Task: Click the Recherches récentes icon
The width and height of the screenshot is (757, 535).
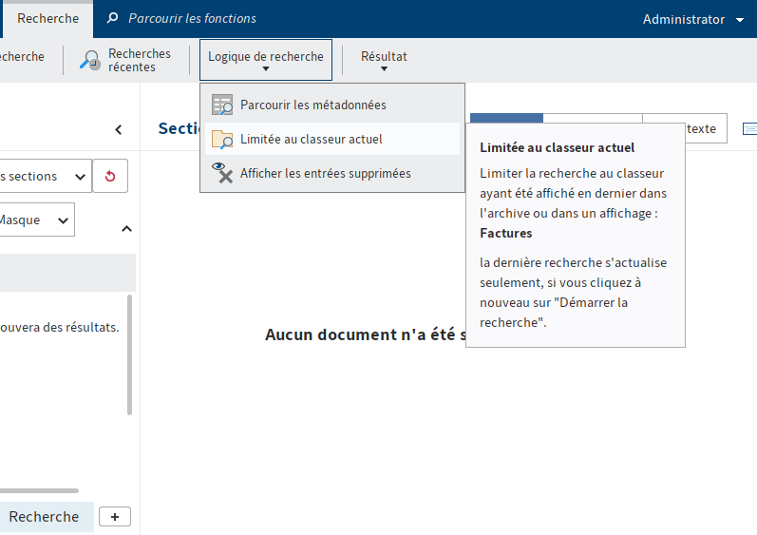Action: 90,61
